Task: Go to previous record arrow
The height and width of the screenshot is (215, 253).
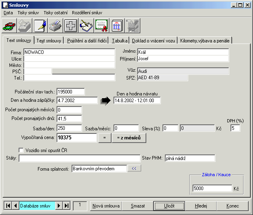Action: (15, 206)
